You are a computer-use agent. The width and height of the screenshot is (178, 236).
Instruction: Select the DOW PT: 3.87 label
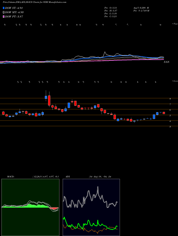(x=14, y=16)
